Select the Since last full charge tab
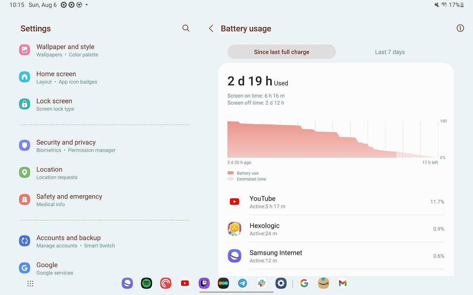This screenshot has width=473, height=295. [281, 52]
